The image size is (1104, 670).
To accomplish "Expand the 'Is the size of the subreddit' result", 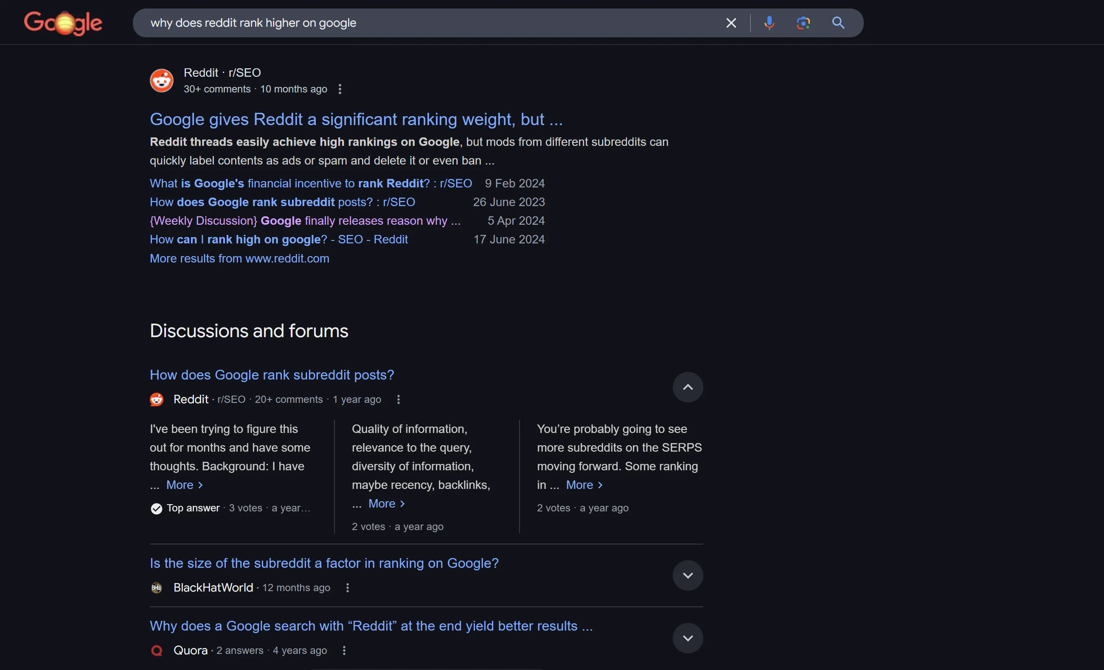I will tap(687, 575).
